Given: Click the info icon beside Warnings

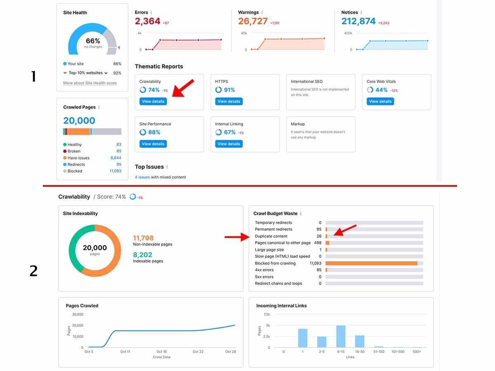Looking at the screenshot, I should [x=262, y=13].
